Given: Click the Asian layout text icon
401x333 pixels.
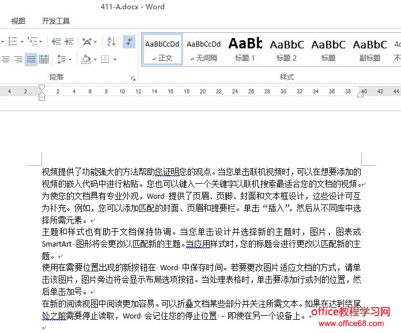Looking at the screenshot, I should (87, 41).
